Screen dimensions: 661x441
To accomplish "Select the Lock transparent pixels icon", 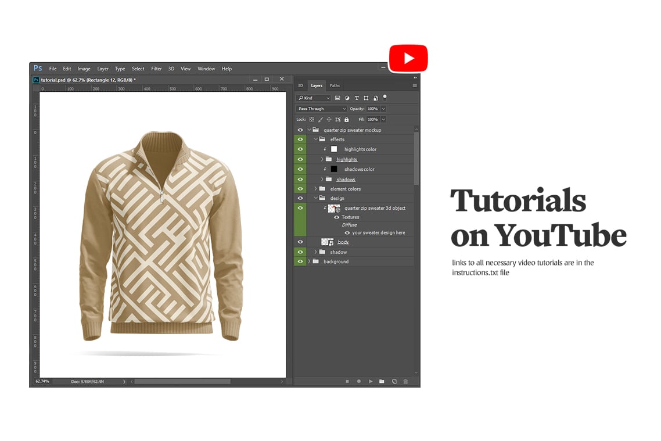I will 312,119.
